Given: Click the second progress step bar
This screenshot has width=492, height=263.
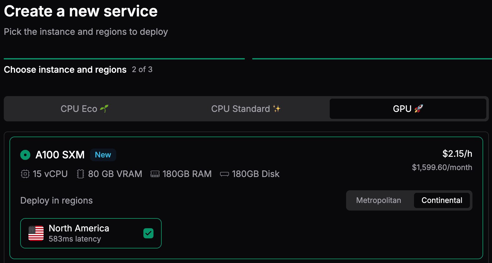Looking at the screenshot, I should [x=372, y=59].
